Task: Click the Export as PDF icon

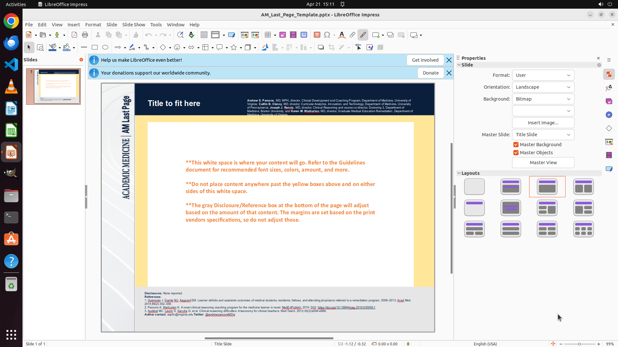Action: (74, 35)
